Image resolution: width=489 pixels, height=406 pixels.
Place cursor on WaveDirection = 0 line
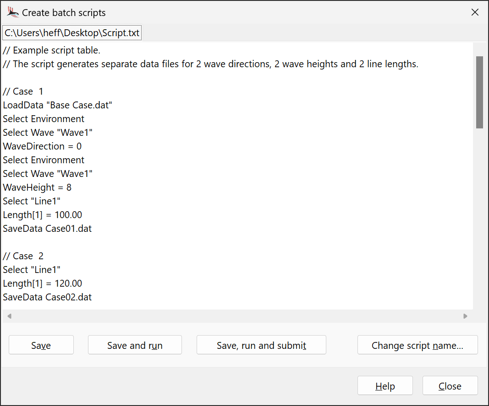point(42,146)
